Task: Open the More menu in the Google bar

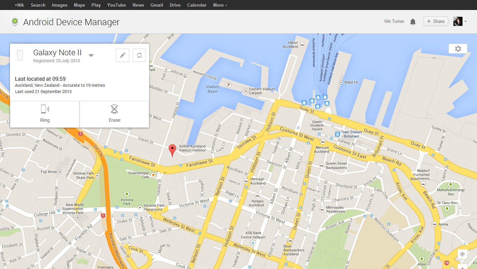Action: 219,5
